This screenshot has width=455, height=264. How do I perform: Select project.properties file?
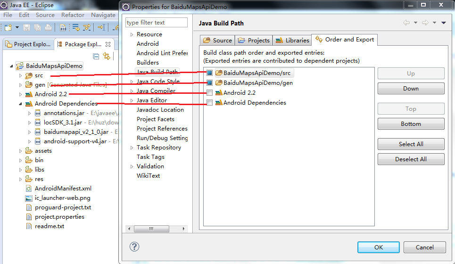[59, 217]
